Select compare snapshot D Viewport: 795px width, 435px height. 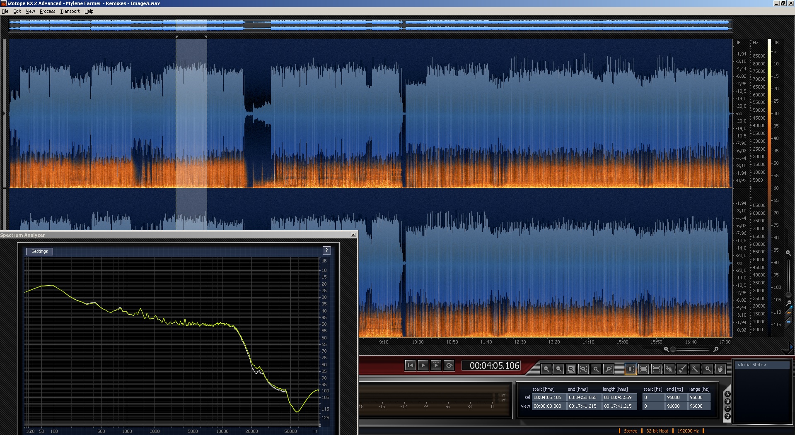(727, 416)
